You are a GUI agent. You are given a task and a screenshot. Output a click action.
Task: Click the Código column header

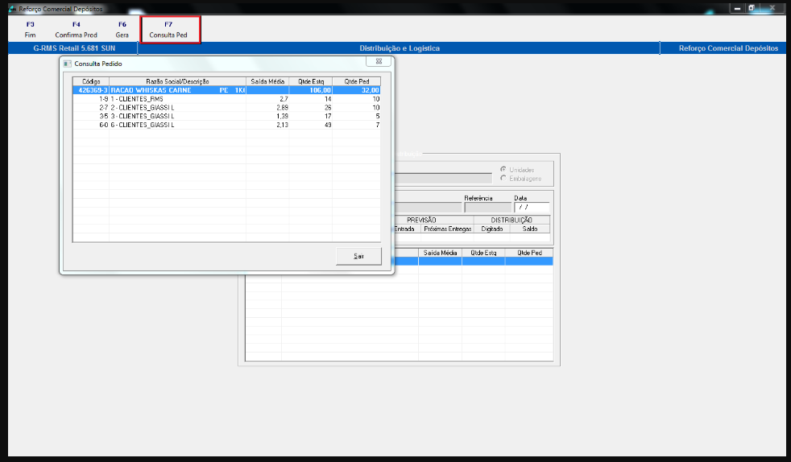[x=91, y=81]
